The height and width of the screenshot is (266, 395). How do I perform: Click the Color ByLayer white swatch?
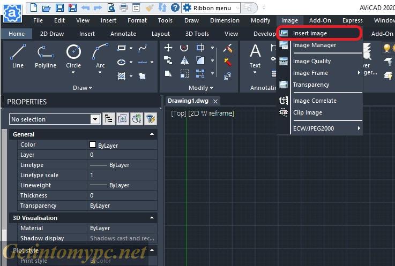(x=93, y=145)
